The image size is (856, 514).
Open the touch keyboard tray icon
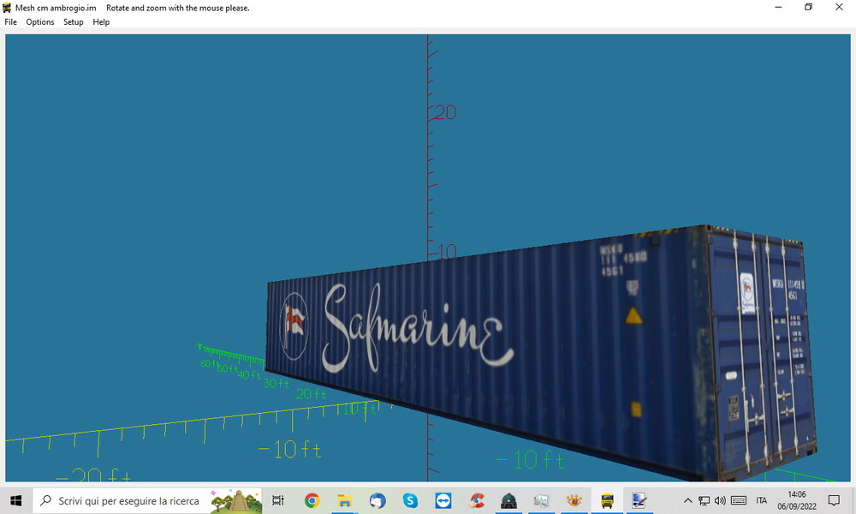click(x=739, y=500)
